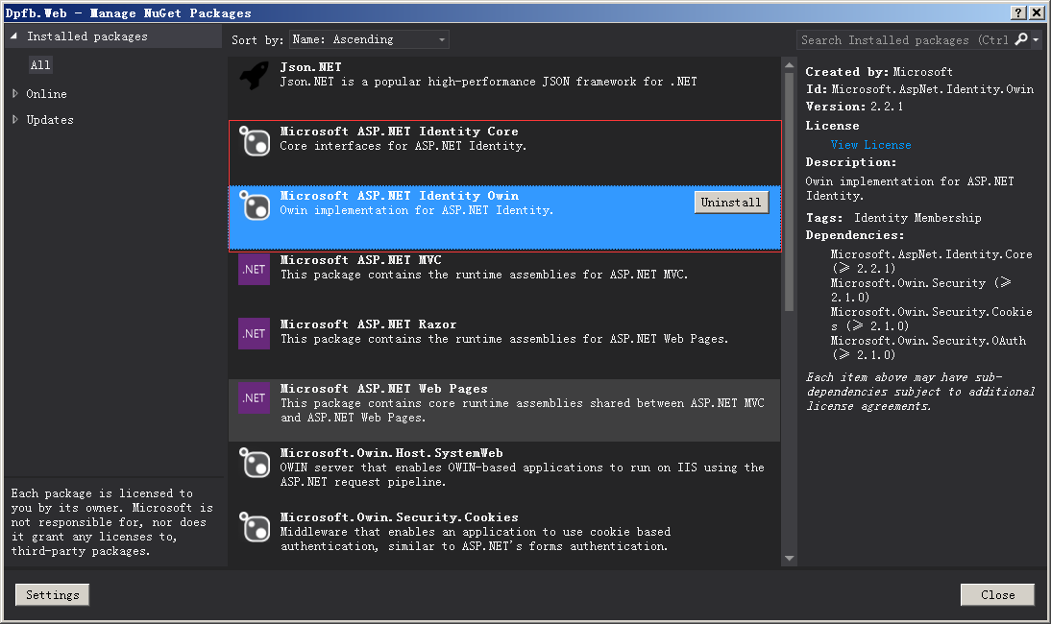Click the Id: Microsoft.AspNet.Identity.Owin text
The height and width of the screenshot is (624, 1051).
919,89
